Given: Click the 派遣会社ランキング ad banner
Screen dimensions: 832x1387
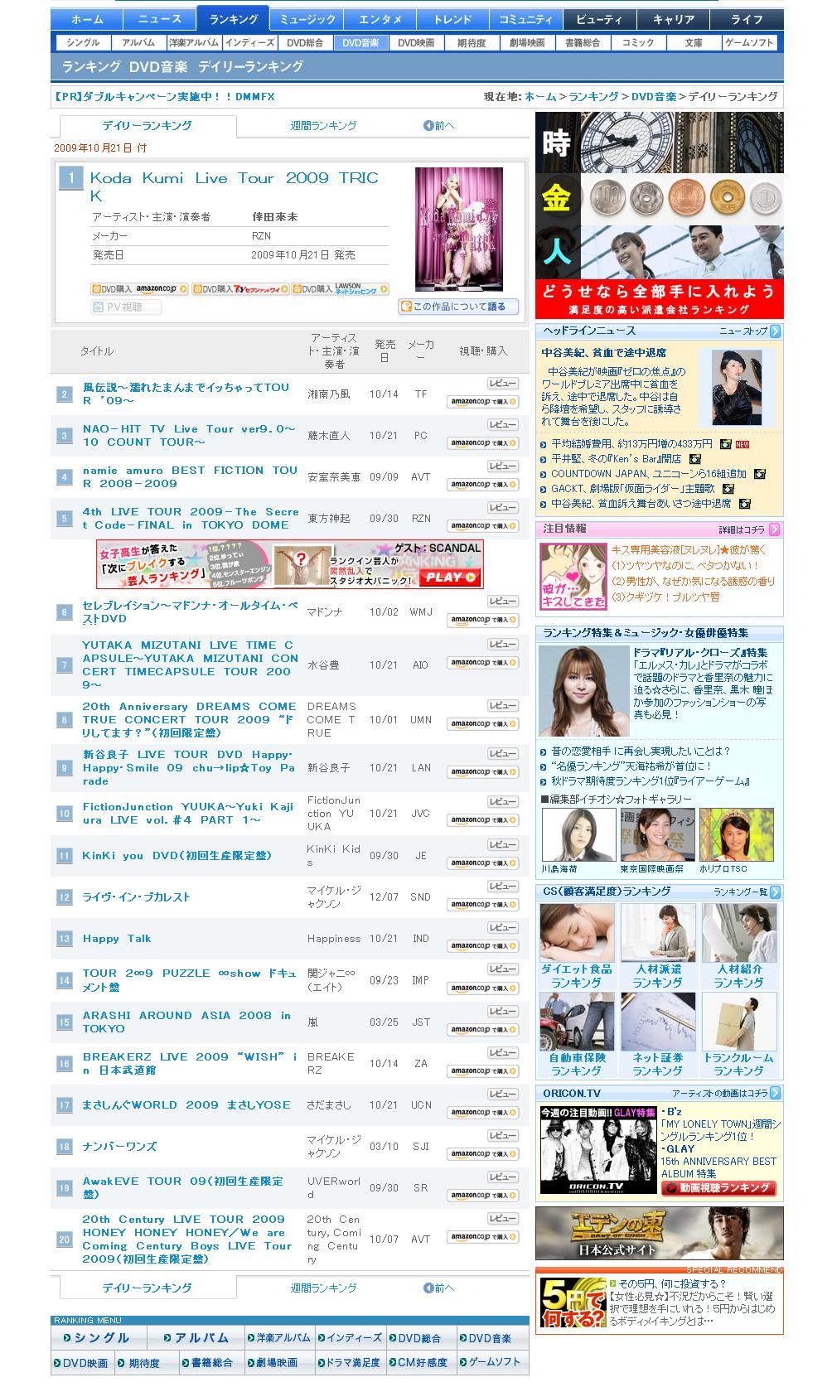Looking at the screenshot, I should pyautogui.click(x=659, y=215).
